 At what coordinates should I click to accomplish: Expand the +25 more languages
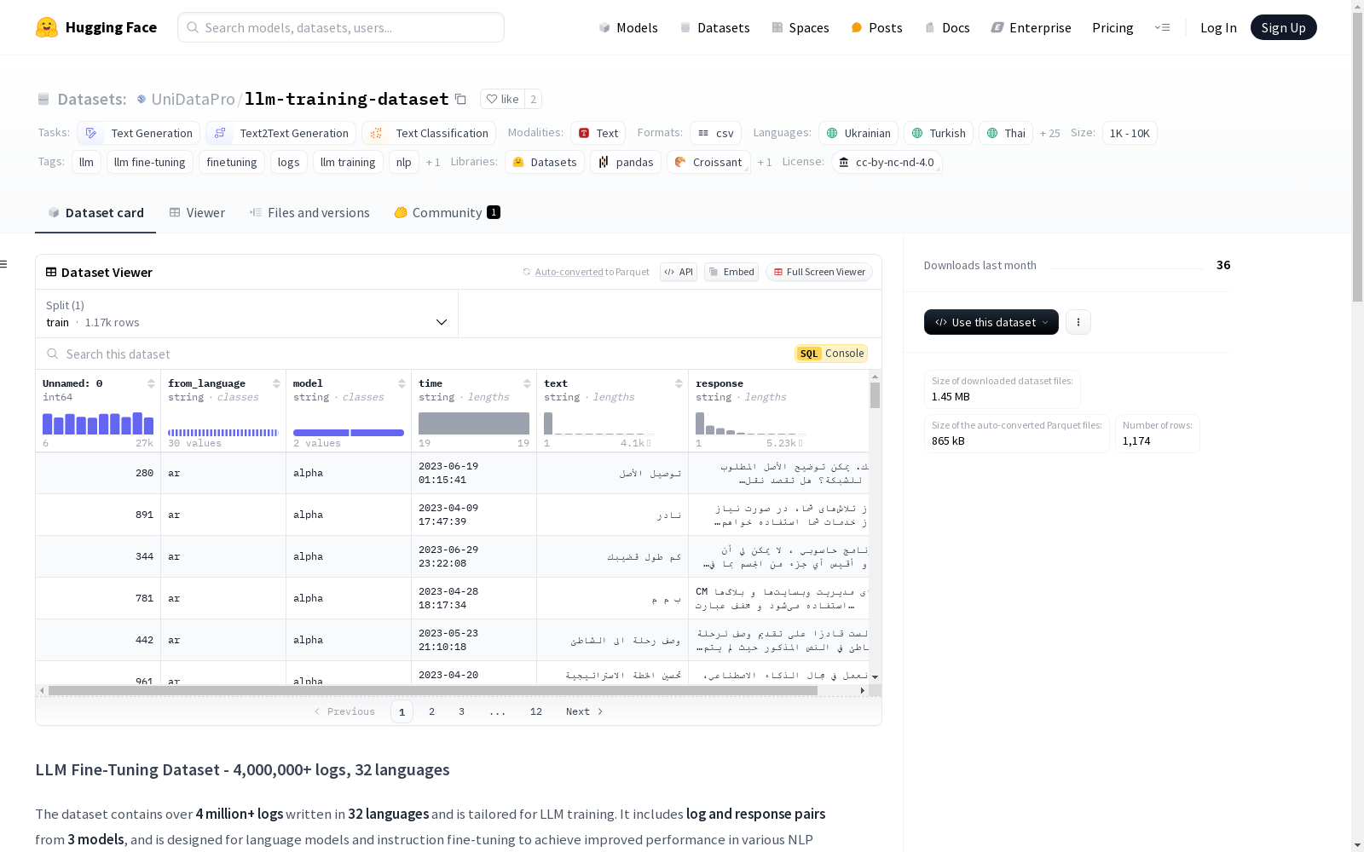click(1050, 133)
